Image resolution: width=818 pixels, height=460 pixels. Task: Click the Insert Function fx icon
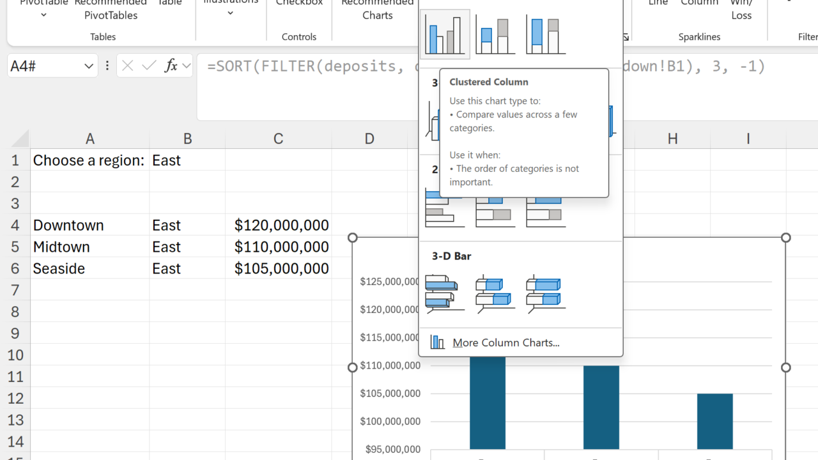click(x=171, y=66)
